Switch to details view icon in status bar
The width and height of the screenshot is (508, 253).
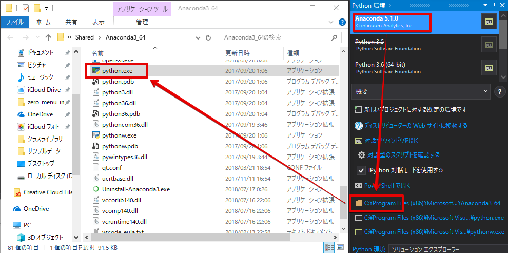click(x=328, y=247)
